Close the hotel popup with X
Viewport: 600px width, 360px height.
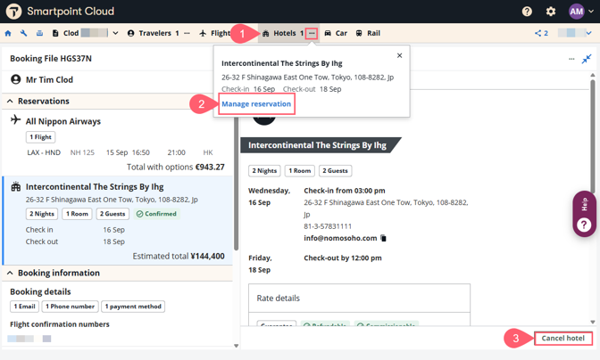(x=399, y=55)
